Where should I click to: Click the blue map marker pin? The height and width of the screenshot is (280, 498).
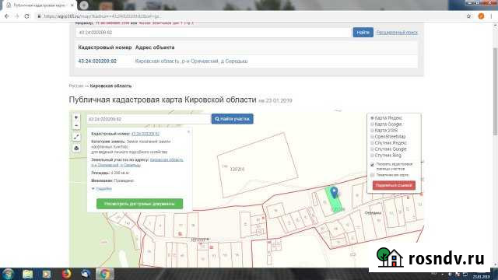tap(334, 192)
